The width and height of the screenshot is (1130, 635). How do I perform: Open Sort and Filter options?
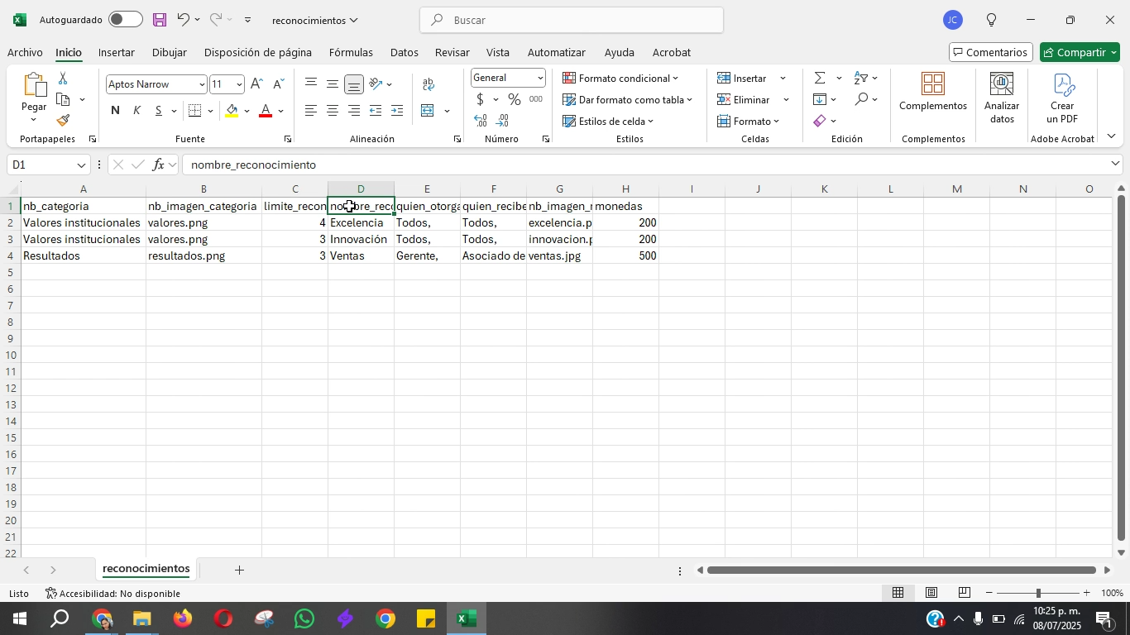pyautogui.click(x=865, y=78)
